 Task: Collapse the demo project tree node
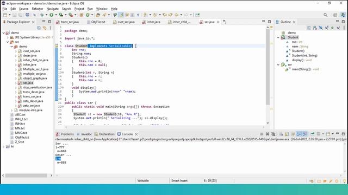4,32
